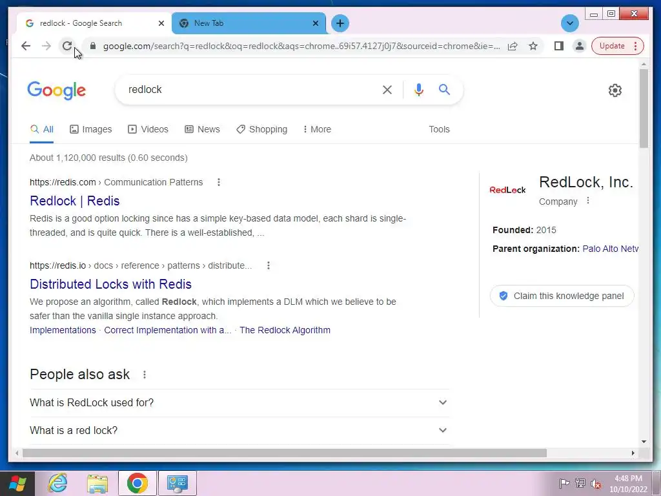Click the Chrome taskbar icon
The image size is (661, 496).
pyautogui.click(x=137, y=483)
